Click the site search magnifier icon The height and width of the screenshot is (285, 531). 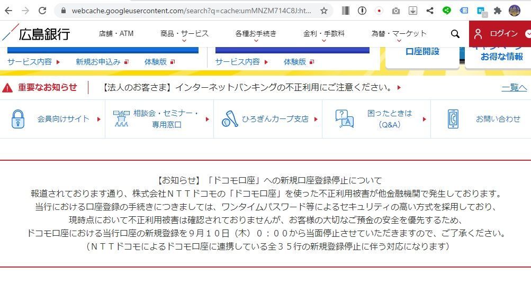455,33
